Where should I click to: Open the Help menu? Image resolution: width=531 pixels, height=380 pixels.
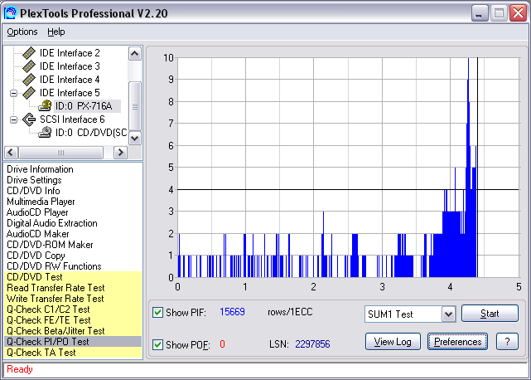point(56,32)
